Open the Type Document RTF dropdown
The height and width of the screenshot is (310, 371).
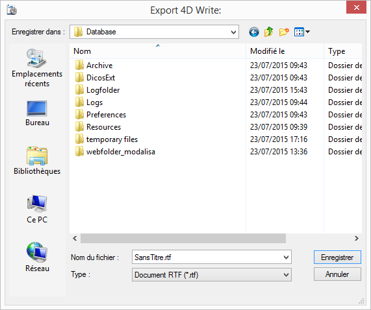[212, 275]
